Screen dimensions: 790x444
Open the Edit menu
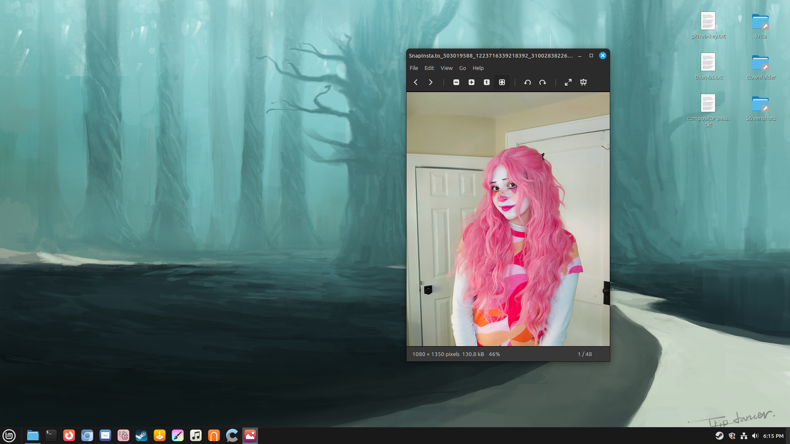point(429,68)
